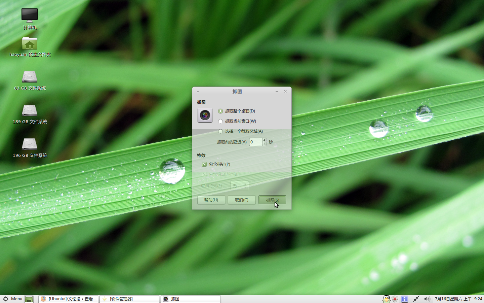
Task: Switch to 抓图 taskbar window entry
Action: pyautogui.click(x=191, y=299)
